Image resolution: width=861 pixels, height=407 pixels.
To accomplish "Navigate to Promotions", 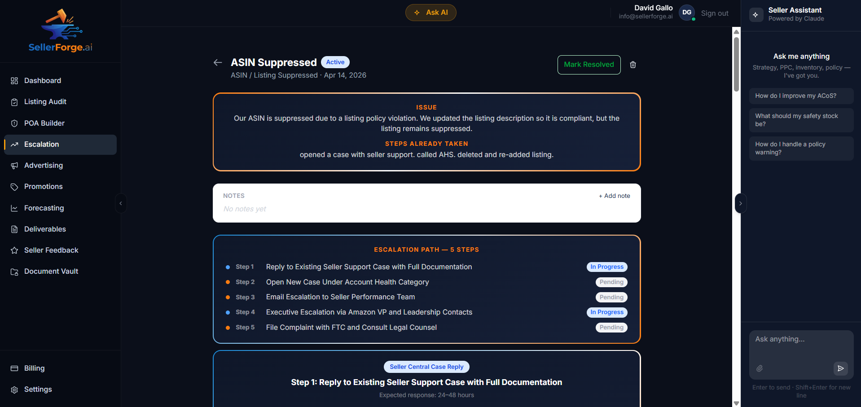I will (43, 186).
